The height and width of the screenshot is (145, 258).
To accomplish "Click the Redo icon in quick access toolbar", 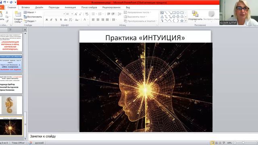I will coord(11,2).
